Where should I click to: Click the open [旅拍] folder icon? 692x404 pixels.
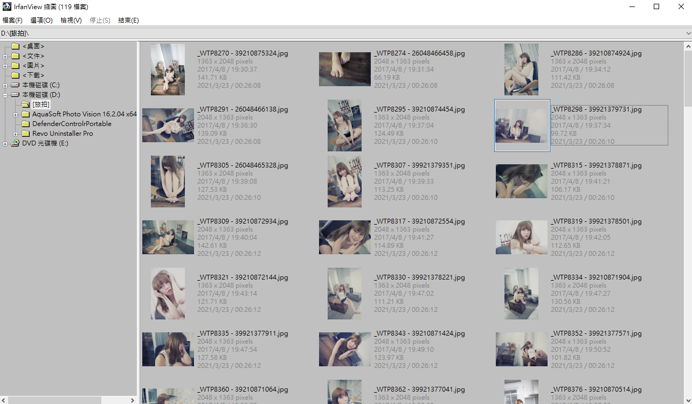coord(25,104)
